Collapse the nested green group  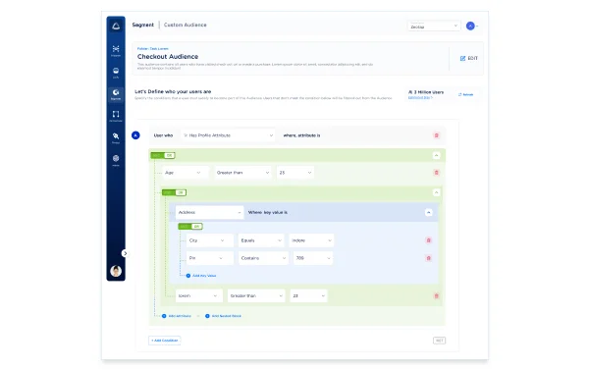click(436, 192)
